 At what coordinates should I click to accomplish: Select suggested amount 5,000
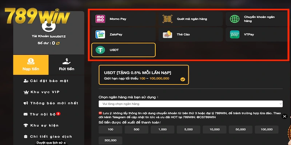[x=188, y=129]
